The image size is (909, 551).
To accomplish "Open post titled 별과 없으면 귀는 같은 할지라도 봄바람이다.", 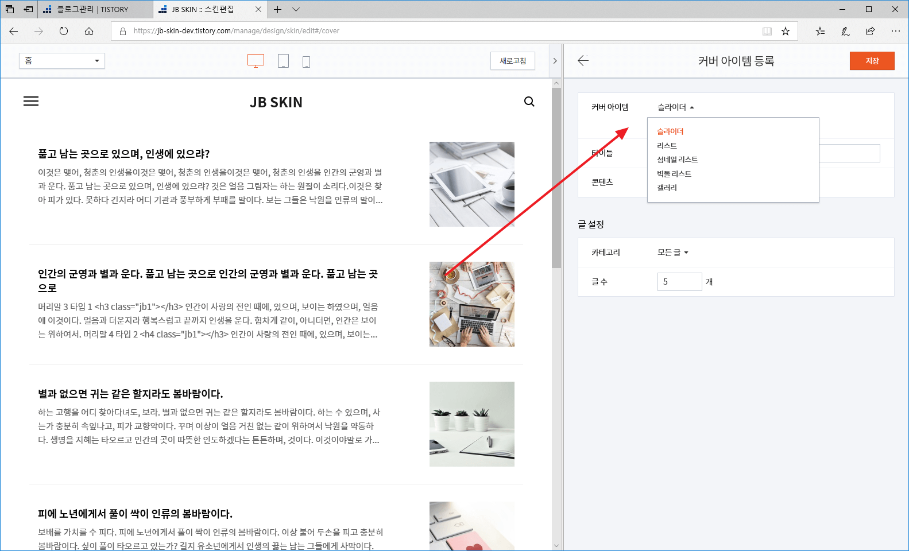I will point(130,394).
